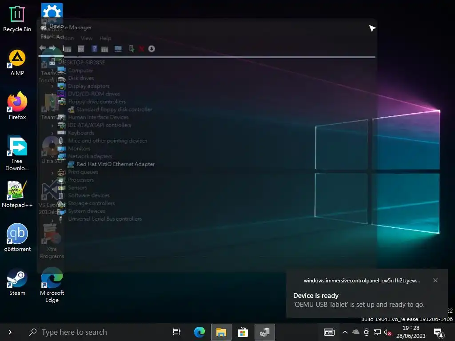Expand the Computer category
455x341 pixels.
[x=52, y=71]
